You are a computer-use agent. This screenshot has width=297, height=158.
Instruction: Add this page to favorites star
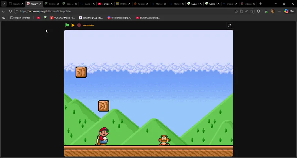click(x=251, y=11)
